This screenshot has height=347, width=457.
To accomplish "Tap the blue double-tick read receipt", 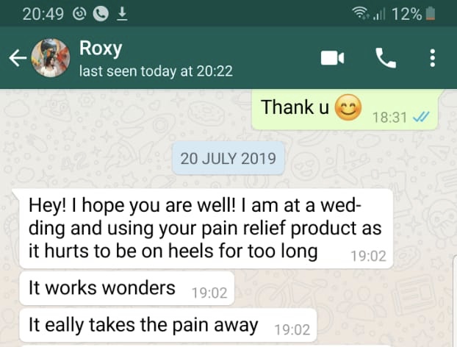I will click(421, 117).
